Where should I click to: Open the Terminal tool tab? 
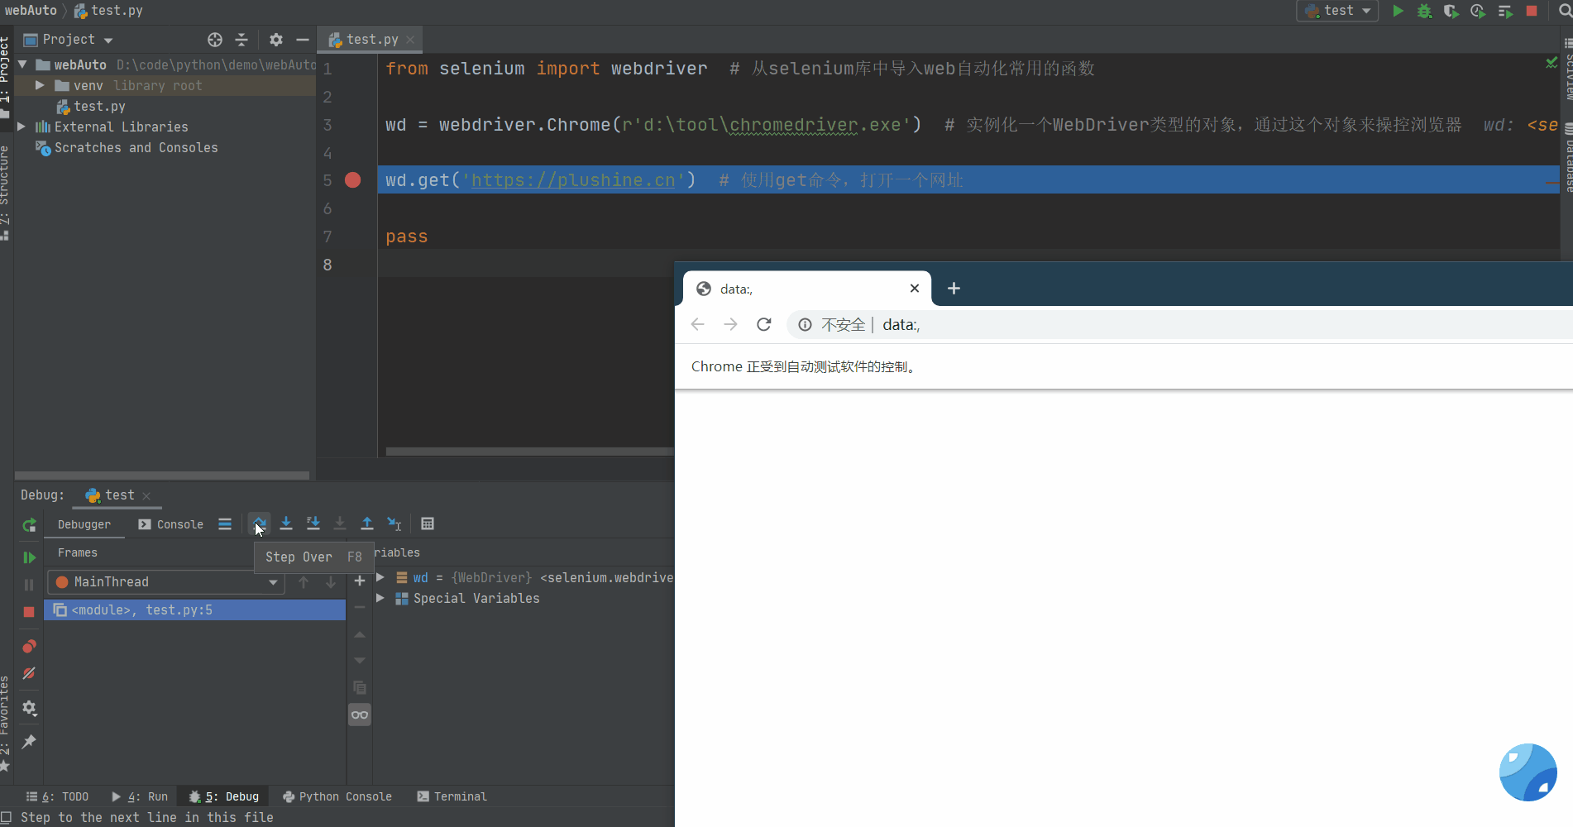tap(452, 796)
